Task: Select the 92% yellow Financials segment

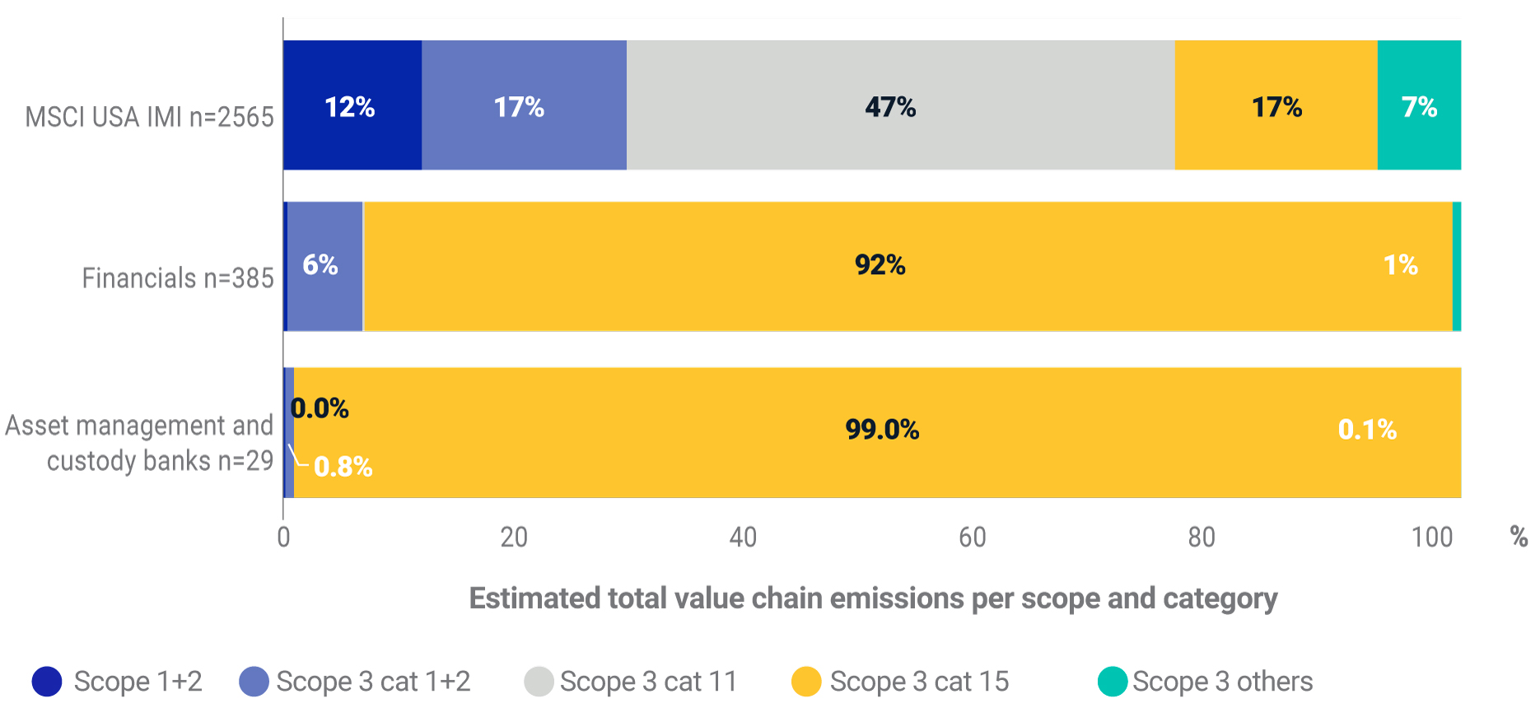Action: point(906,266)
